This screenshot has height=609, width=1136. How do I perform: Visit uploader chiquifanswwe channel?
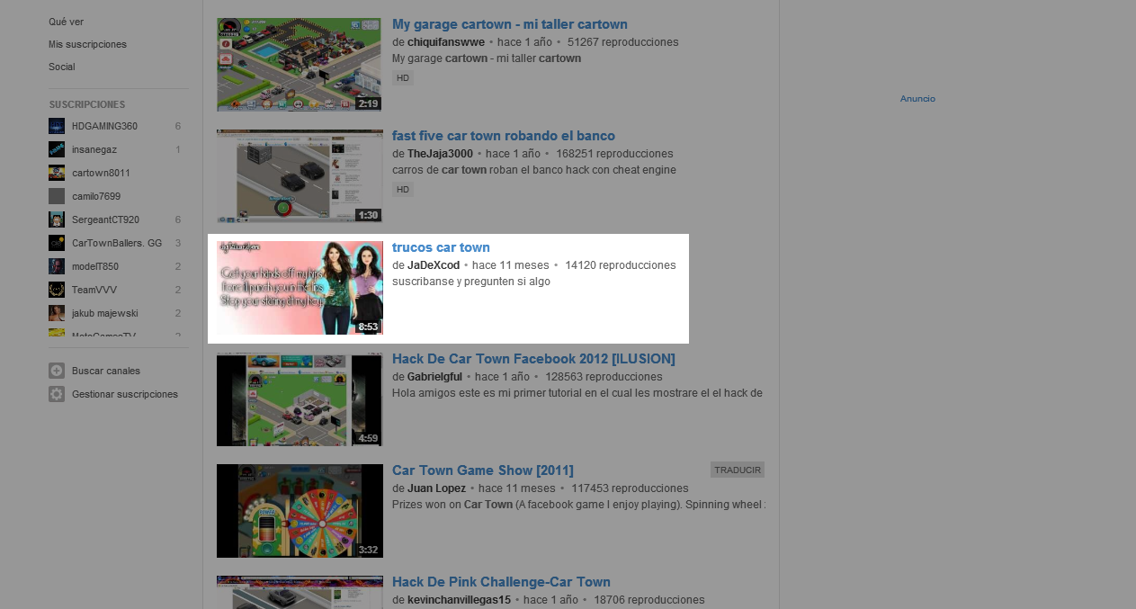click(x=446, y=42)
